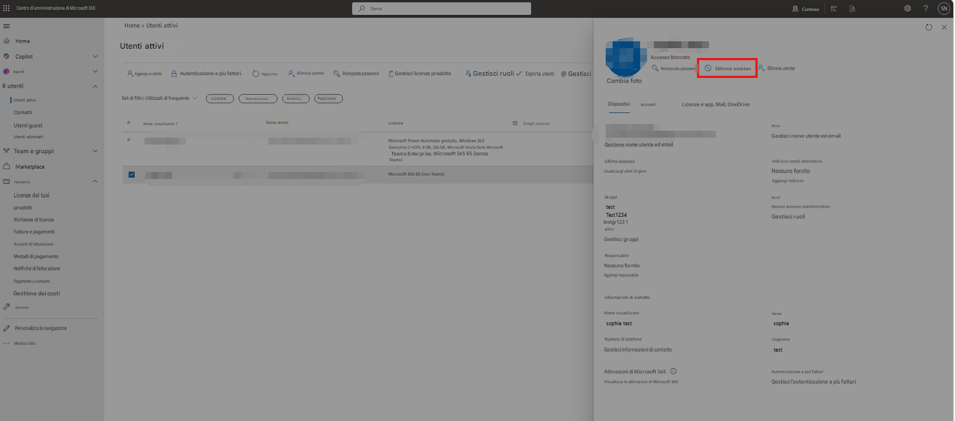Image resolution: width=955 pixels, height=421 pixels.
Task: Sort by Nome visualizzato column header
Action: (160, 124)
